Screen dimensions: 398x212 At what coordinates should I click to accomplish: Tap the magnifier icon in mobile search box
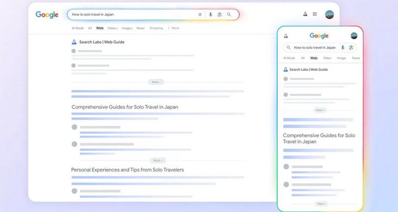coord(289,48)
